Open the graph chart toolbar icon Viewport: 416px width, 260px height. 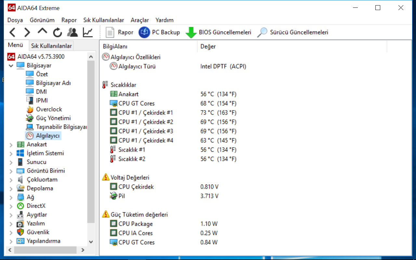pyautogui.click(x=88, y=32)
